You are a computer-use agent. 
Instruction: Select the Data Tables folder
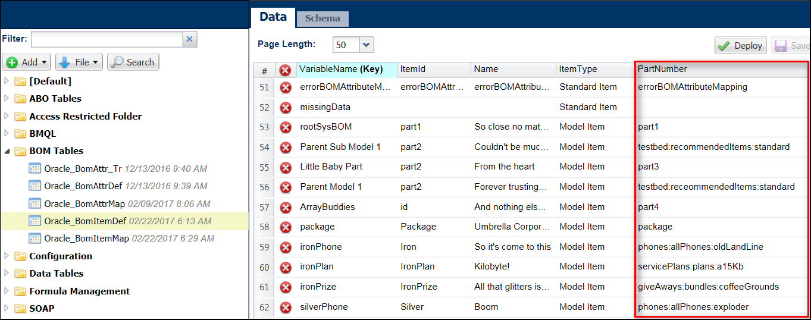pos(57,274)
